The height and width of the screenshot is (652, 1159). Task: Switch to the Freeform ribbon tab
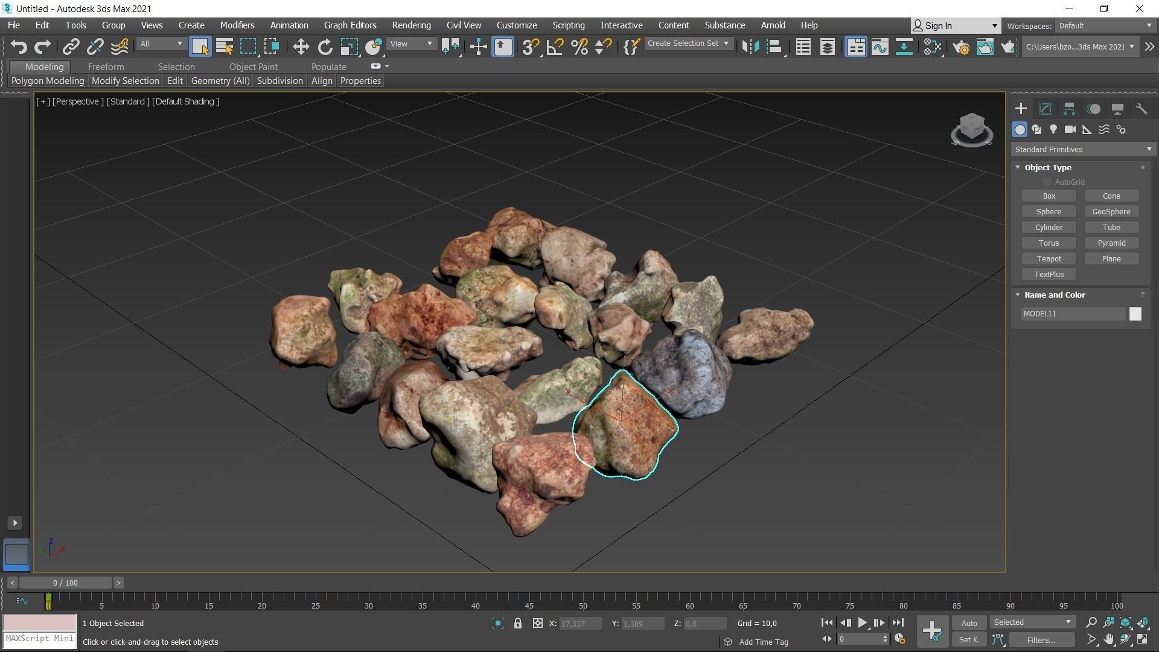click(106, 66)
